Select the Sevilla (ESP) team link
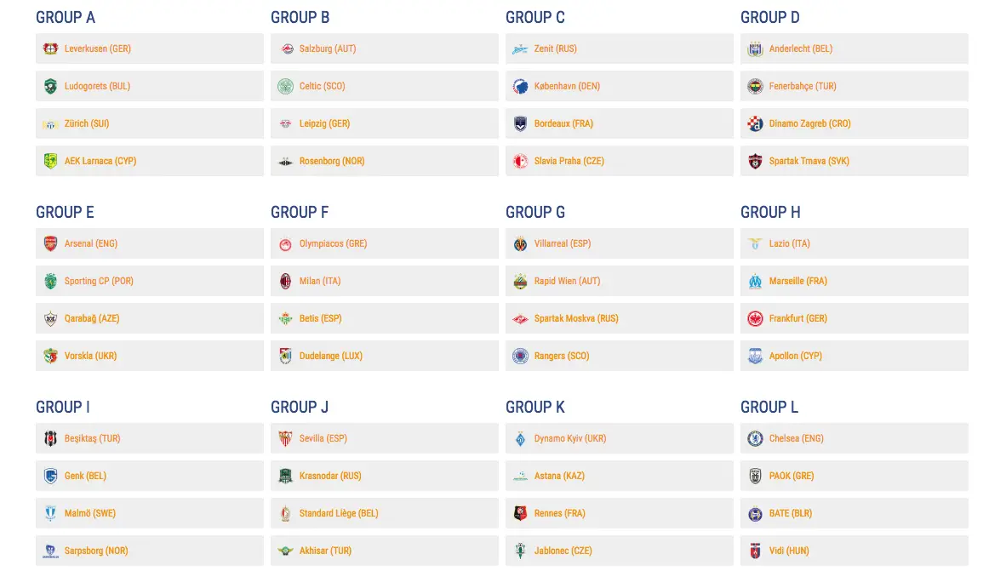 323,438
